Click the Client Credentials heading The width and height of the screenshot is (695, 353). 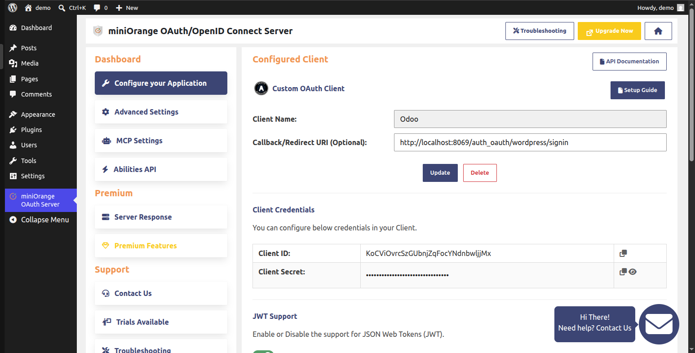coord(283,210)
